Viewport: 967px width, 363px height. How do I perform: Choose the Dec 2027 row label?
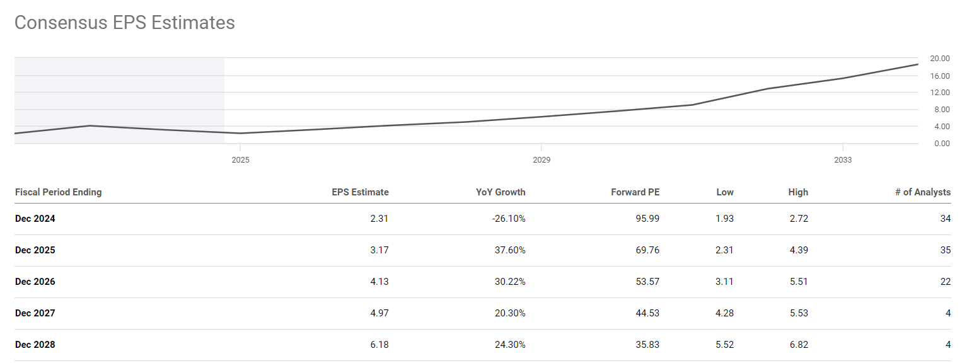(35, 313)
